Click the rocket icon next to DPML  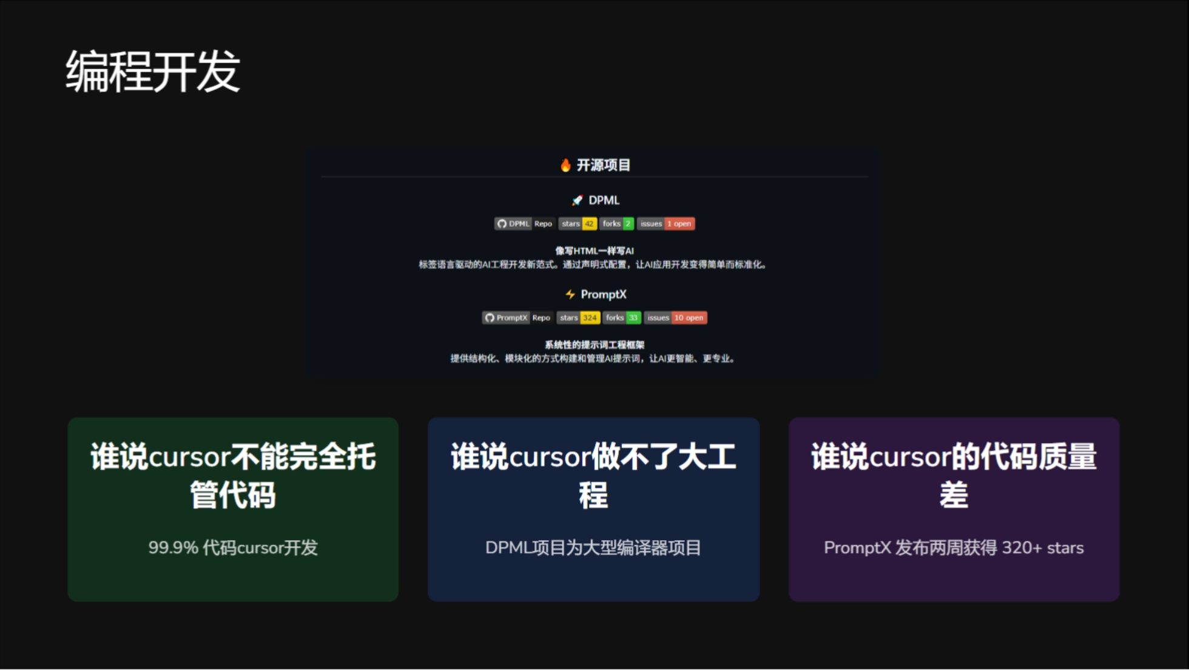[x=578, y=200]
